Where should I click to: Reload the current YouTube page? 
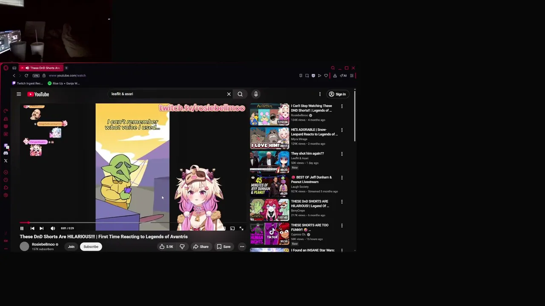pos(26,76)
